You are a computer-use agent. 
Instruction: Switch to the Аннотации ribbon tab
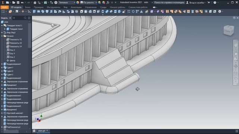click(76, 7)
